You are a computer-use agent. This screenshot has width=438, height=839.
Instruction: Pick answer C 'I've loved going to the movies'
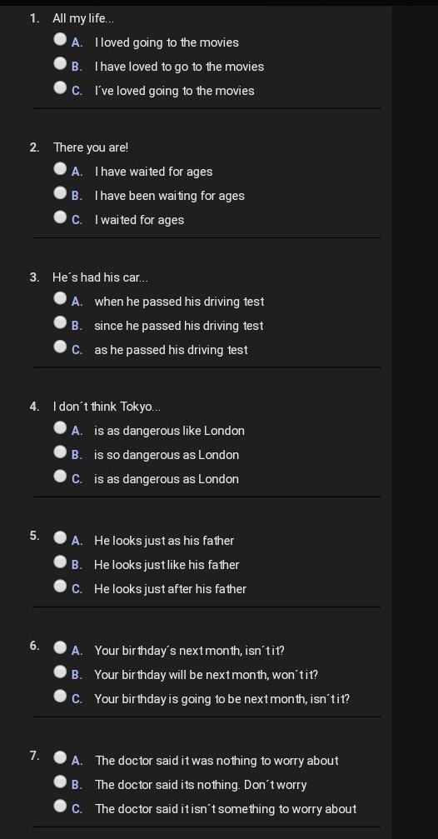coord(60,88)
